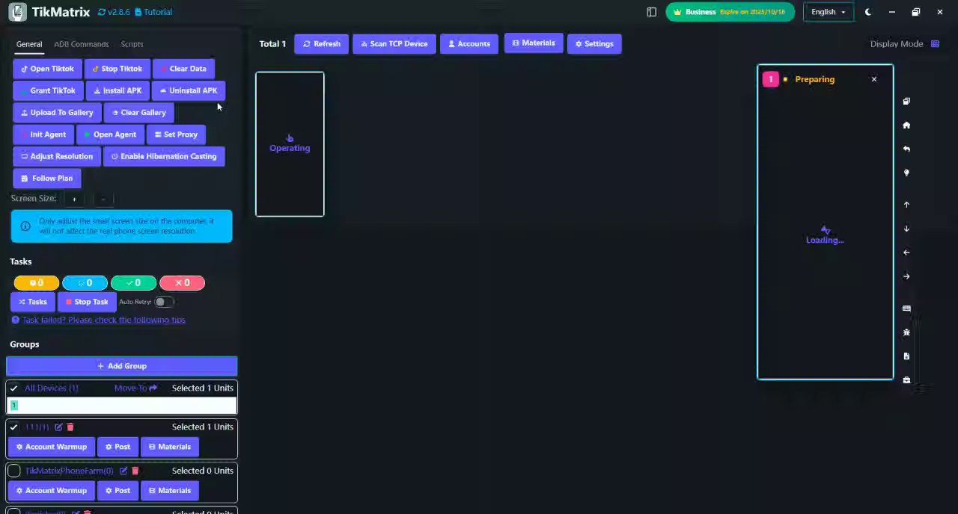
Task: Switch to the Scripts tab
Action: 132,44
